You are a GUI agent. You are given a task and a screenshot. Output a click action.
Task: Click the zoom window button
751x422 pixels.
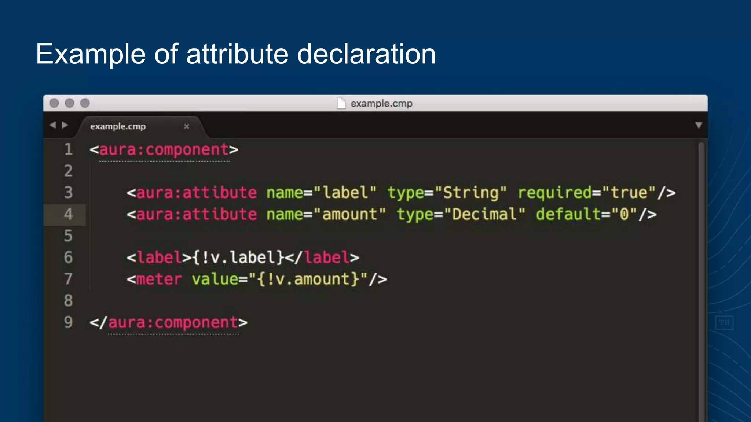(x=85, y=103)
